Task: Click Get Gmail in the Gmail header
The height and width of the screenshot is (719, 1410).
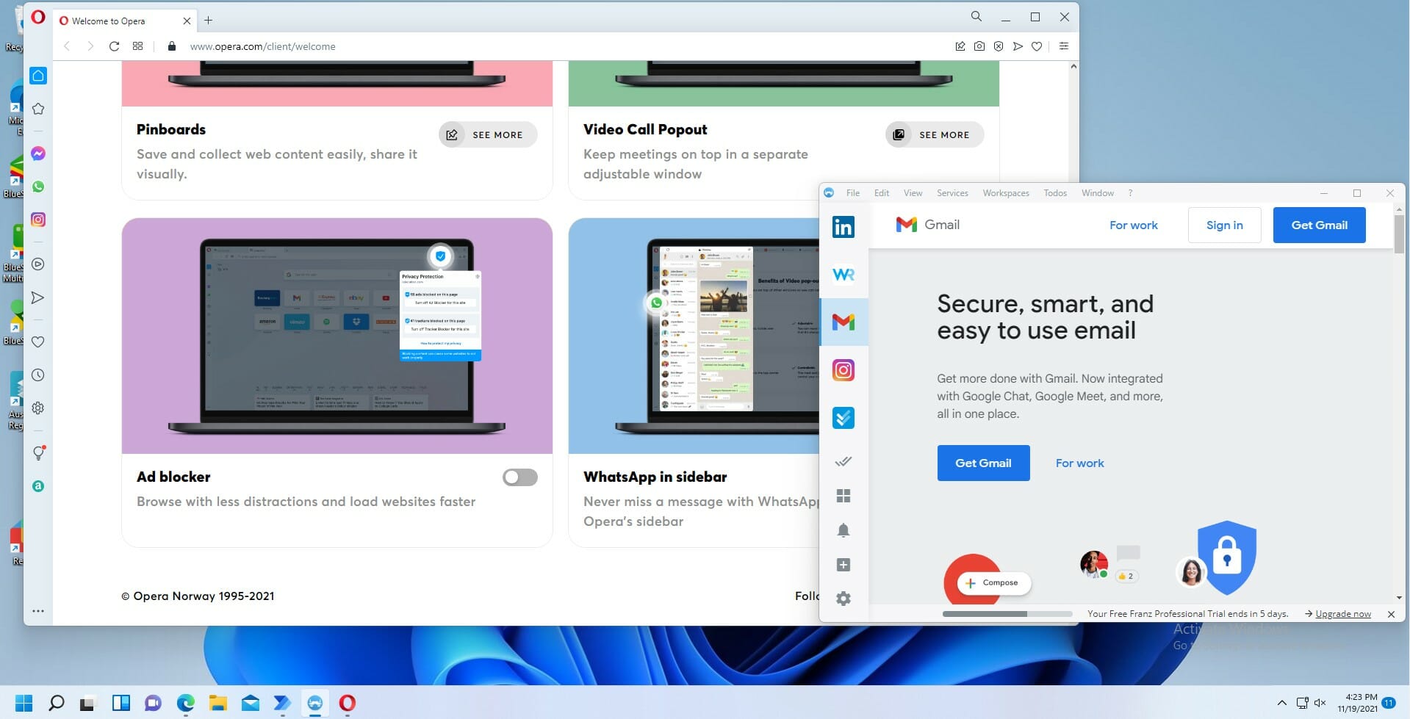Action: [1319, 225]
